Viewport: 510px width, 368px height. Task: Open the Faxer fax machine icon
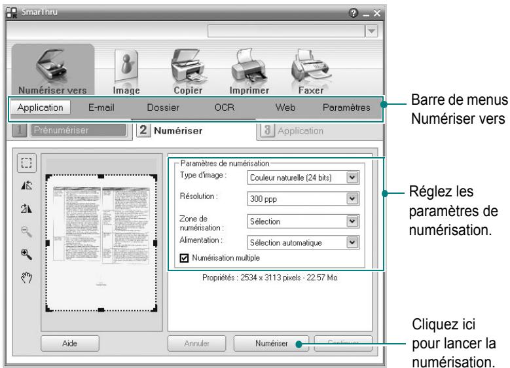click(x=310, y=65)
